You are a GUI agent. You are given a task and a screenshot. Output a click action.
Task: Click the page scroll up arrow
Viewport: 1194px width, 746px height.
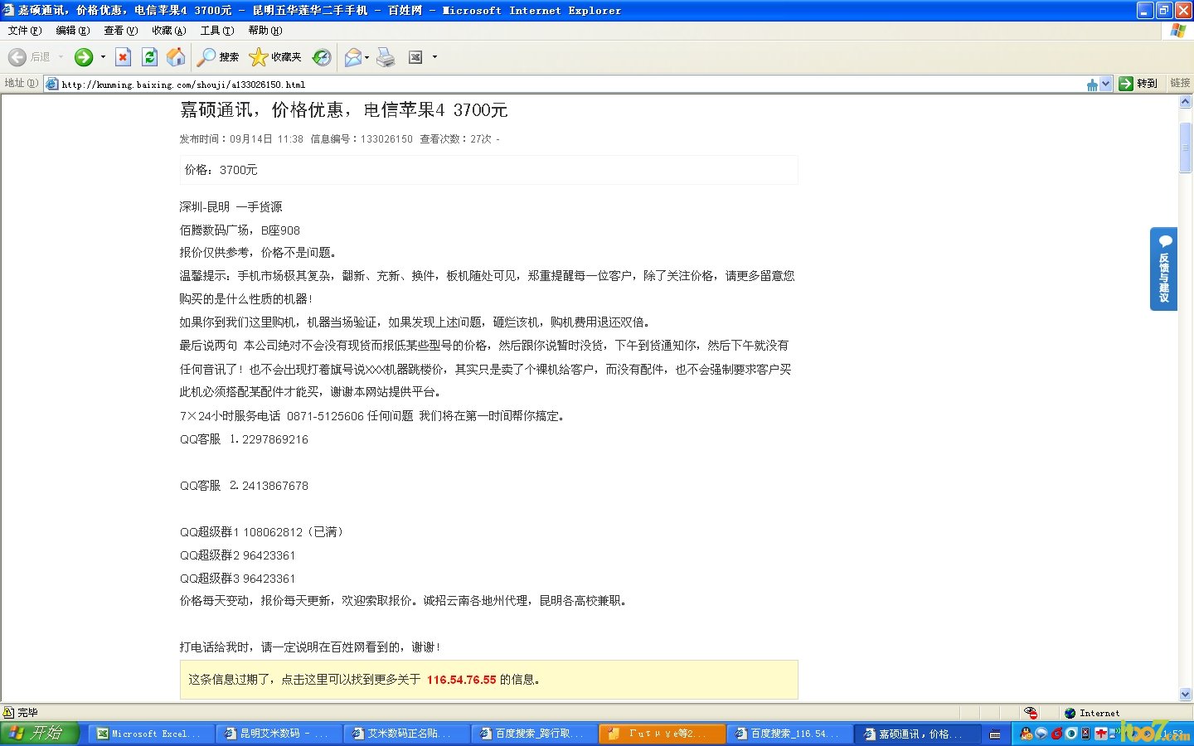(x=1185, y=102)
